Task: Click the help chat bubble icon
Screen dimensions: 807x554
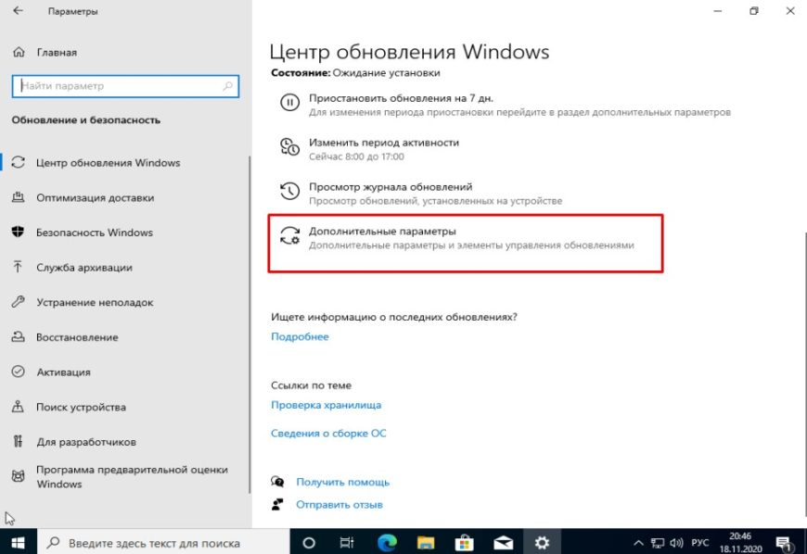Action: [277, 482]
